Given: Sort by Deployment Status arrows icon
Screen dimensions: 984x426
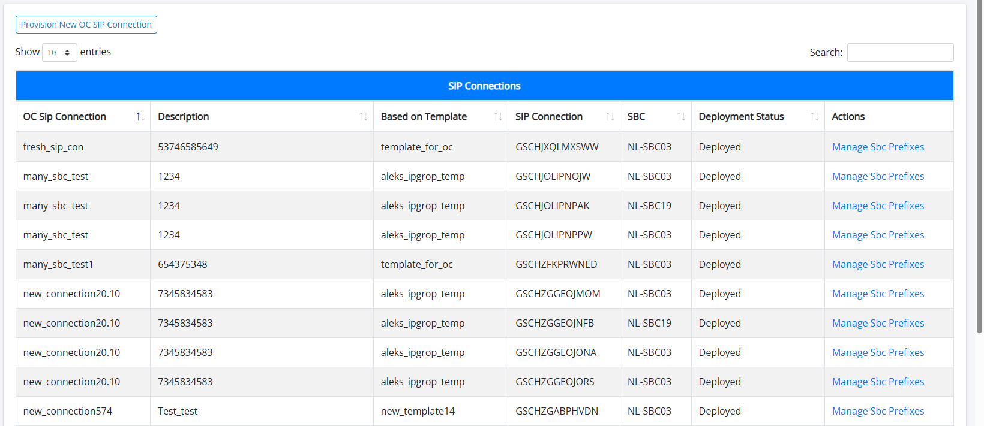Looking at the screenshot, I should point(814,117).
